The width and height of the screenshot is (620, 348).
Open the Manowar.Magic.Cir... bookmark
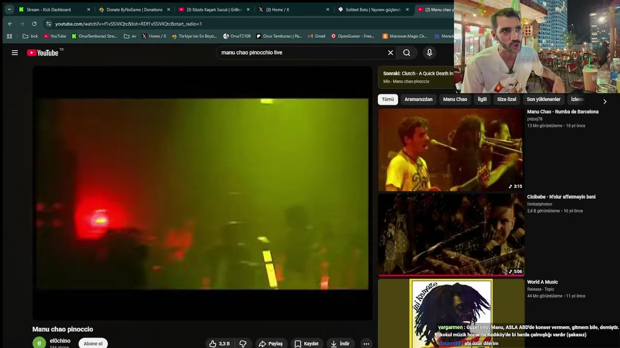coord(405,36)
